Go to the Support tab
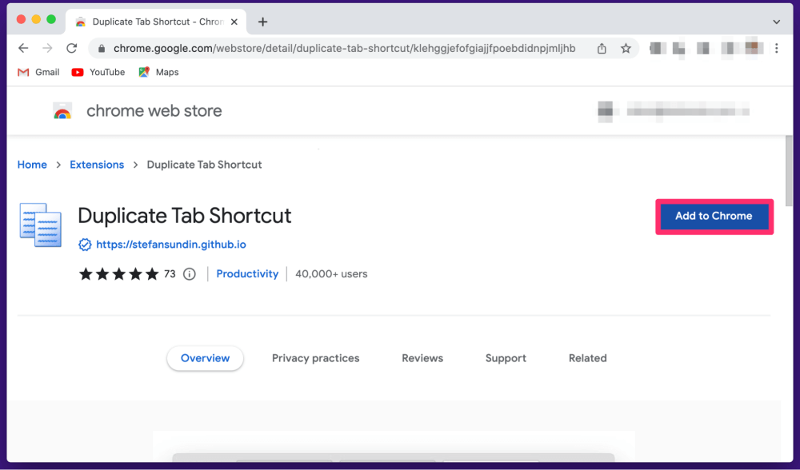The height and width of the screenshot is (470, 800). point(506,358)
